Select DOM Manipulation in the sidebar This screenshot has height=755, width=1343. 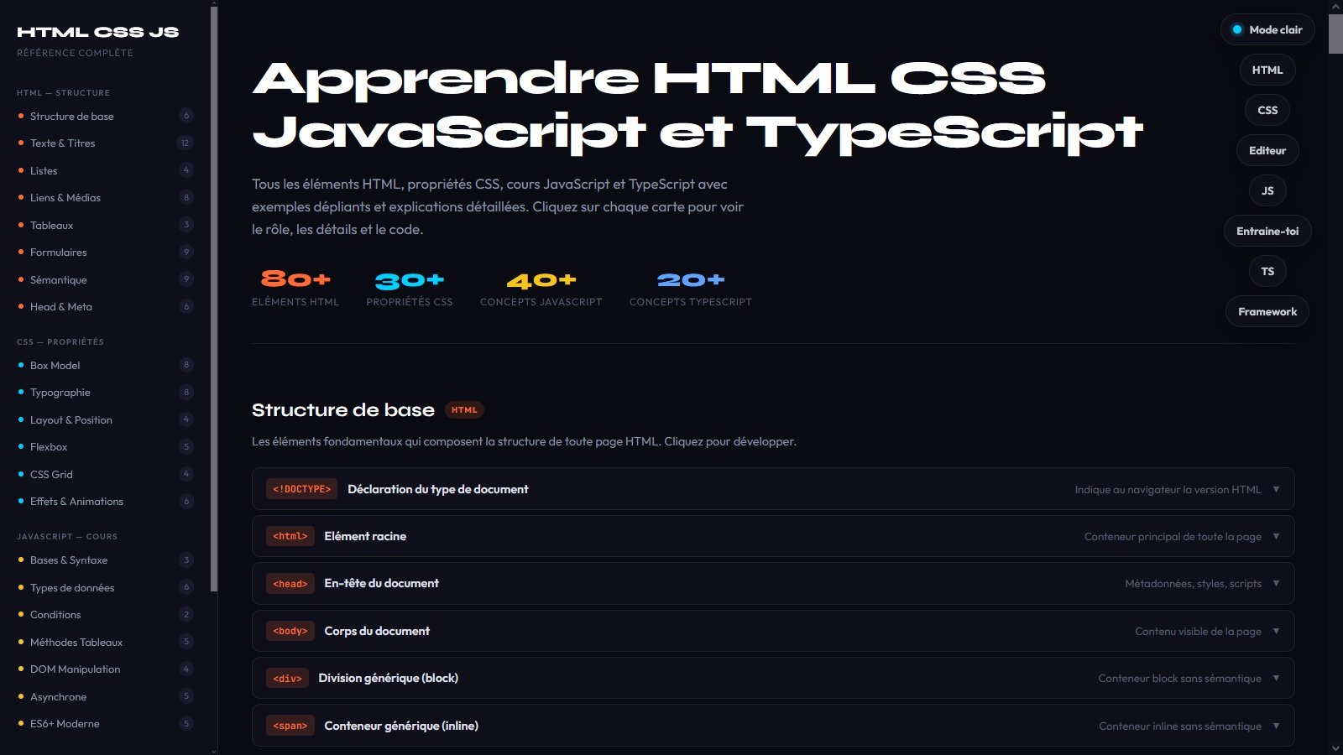tap(75, 669)
